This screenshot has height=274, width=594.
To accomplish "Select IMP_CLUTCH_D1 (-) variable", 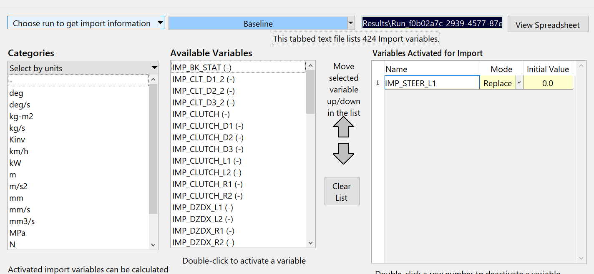I will 238,126.
